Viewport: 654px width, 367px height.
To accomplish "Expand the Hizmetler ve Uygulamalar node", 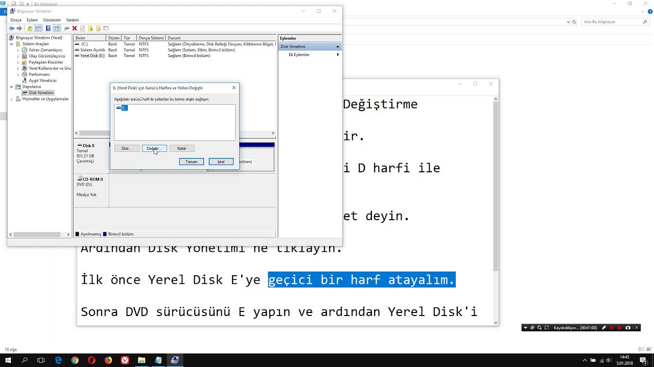I will tap(11, 99).
